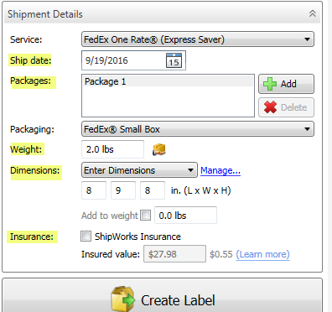Collapse the Shipment Details panel
This screenshot has height=312, width=332.
[x=312, y=13]
